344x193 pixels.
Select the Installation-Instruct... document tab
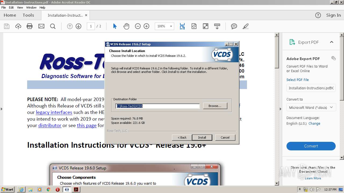point(65,15)
